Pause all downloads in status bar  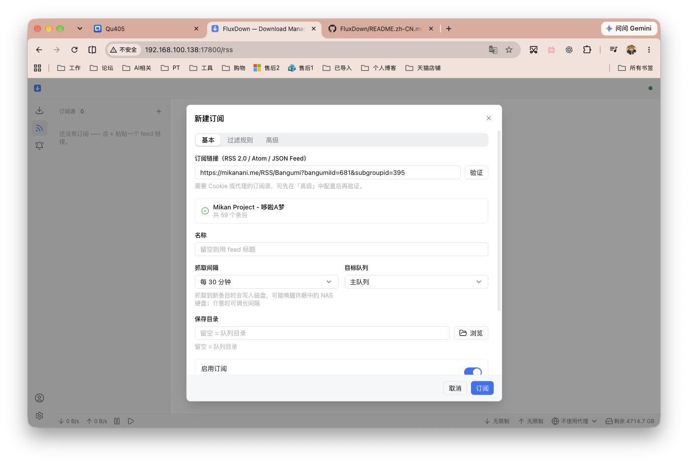click(x=117, y=421)
